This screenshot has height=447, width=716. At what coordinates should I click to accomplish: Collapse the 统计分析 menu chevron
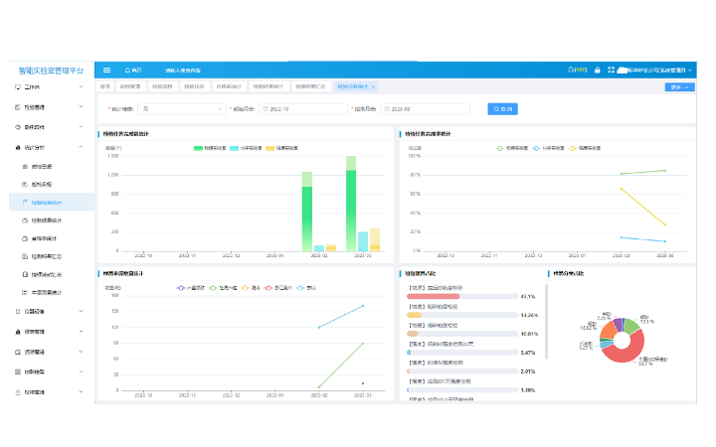[81, 147]
